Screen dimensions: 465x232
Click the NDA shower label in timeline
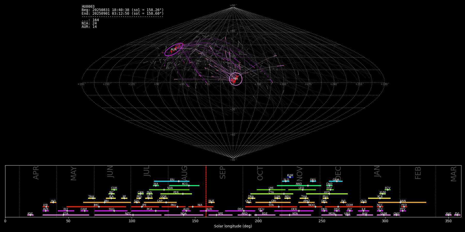tap(184, 214)
